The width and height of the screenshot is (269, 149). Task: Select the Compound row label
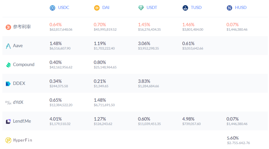24,64
